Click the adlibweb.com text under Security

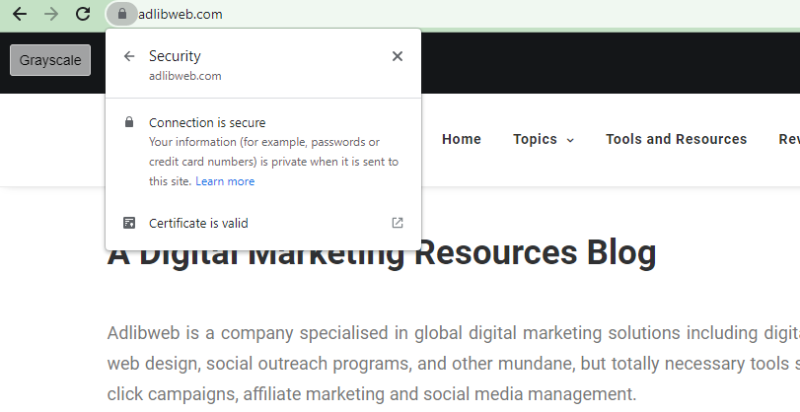[x=185, y=76]
